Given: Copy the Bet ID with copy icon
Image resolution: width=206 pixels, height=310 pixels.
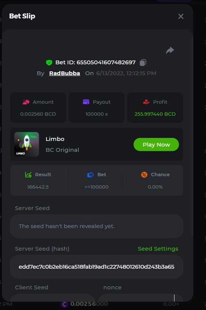Looking at the screenshot, I should [143, 62].
